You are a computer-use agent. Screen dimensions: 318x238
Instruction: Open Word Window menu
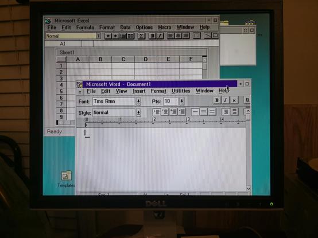click(x=204, y=91)
